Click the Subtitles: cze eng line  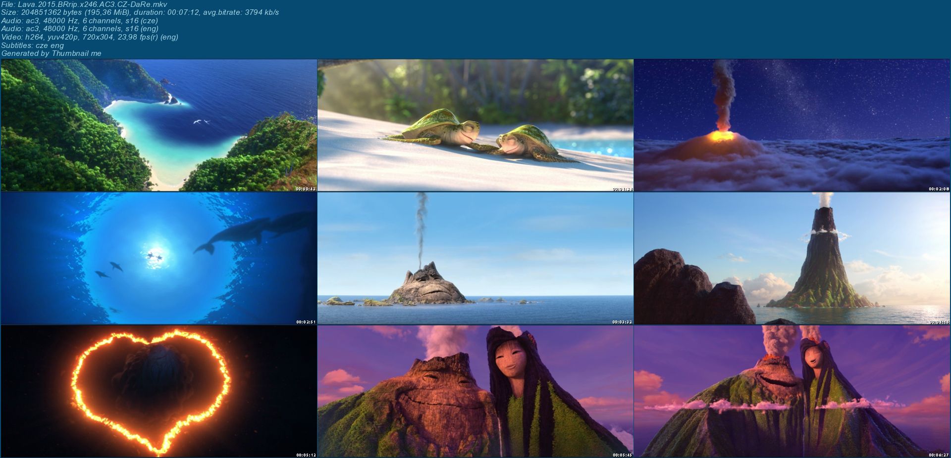click(33, 45)
